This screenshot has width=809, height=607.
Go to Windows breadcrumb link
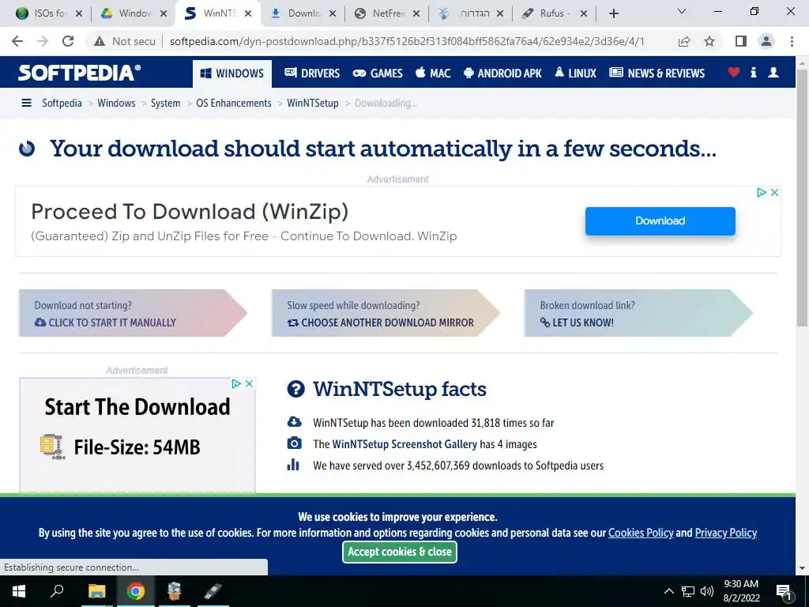(117, 104)
